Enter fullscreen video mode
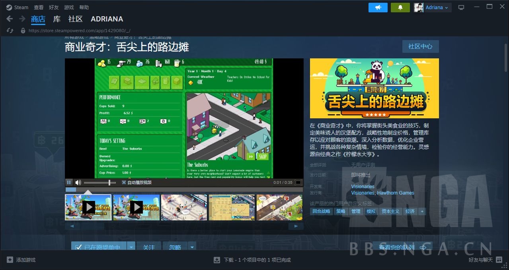Screen dimensions: 509x270 coord(298,183)
